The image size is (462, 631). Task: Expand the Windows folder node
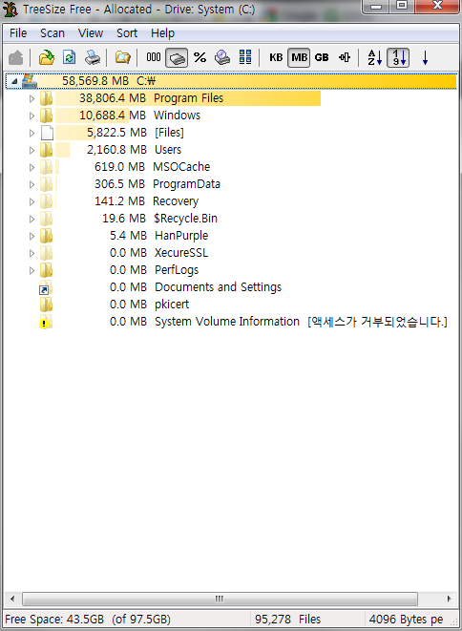[x=31, y=116]
